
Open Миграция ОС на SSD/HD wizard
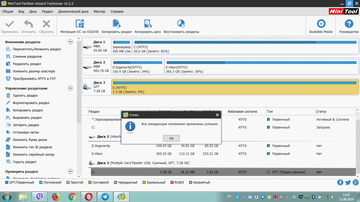80,27
